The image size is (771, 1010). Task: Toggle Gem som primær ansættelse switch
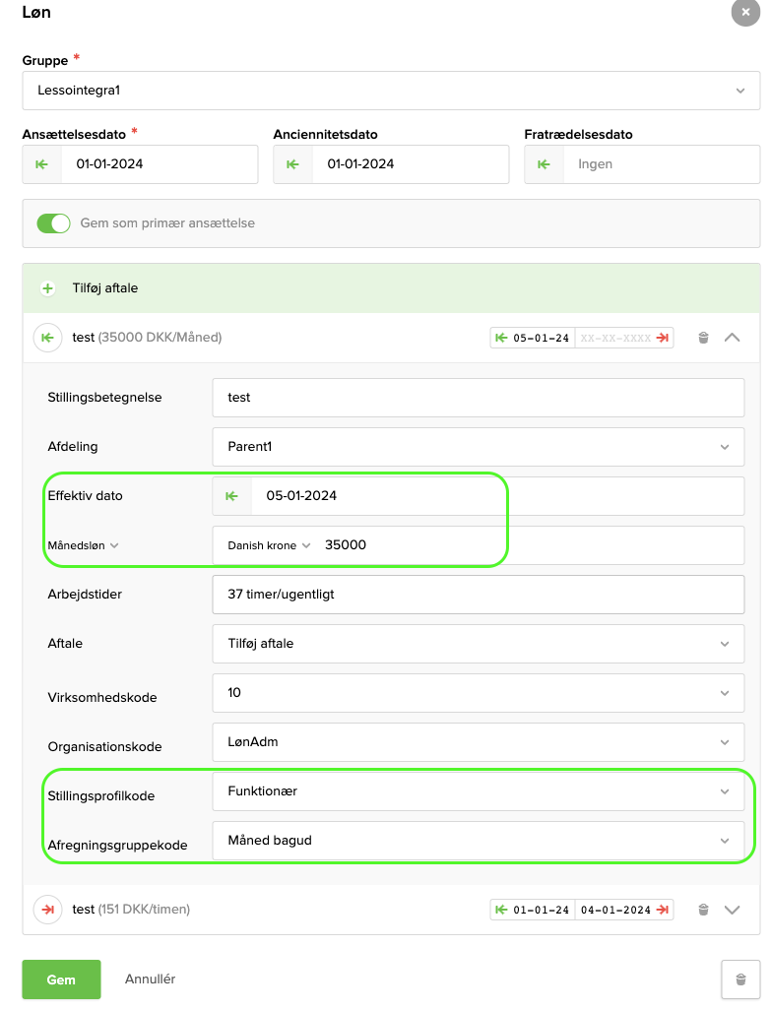point(53,223)
